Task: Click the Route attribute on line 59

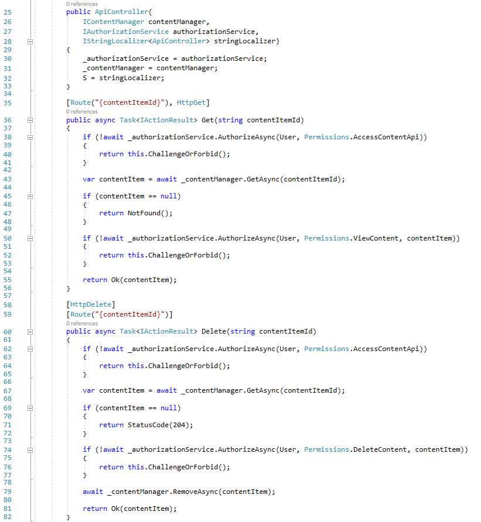Action: click(80, 314)
